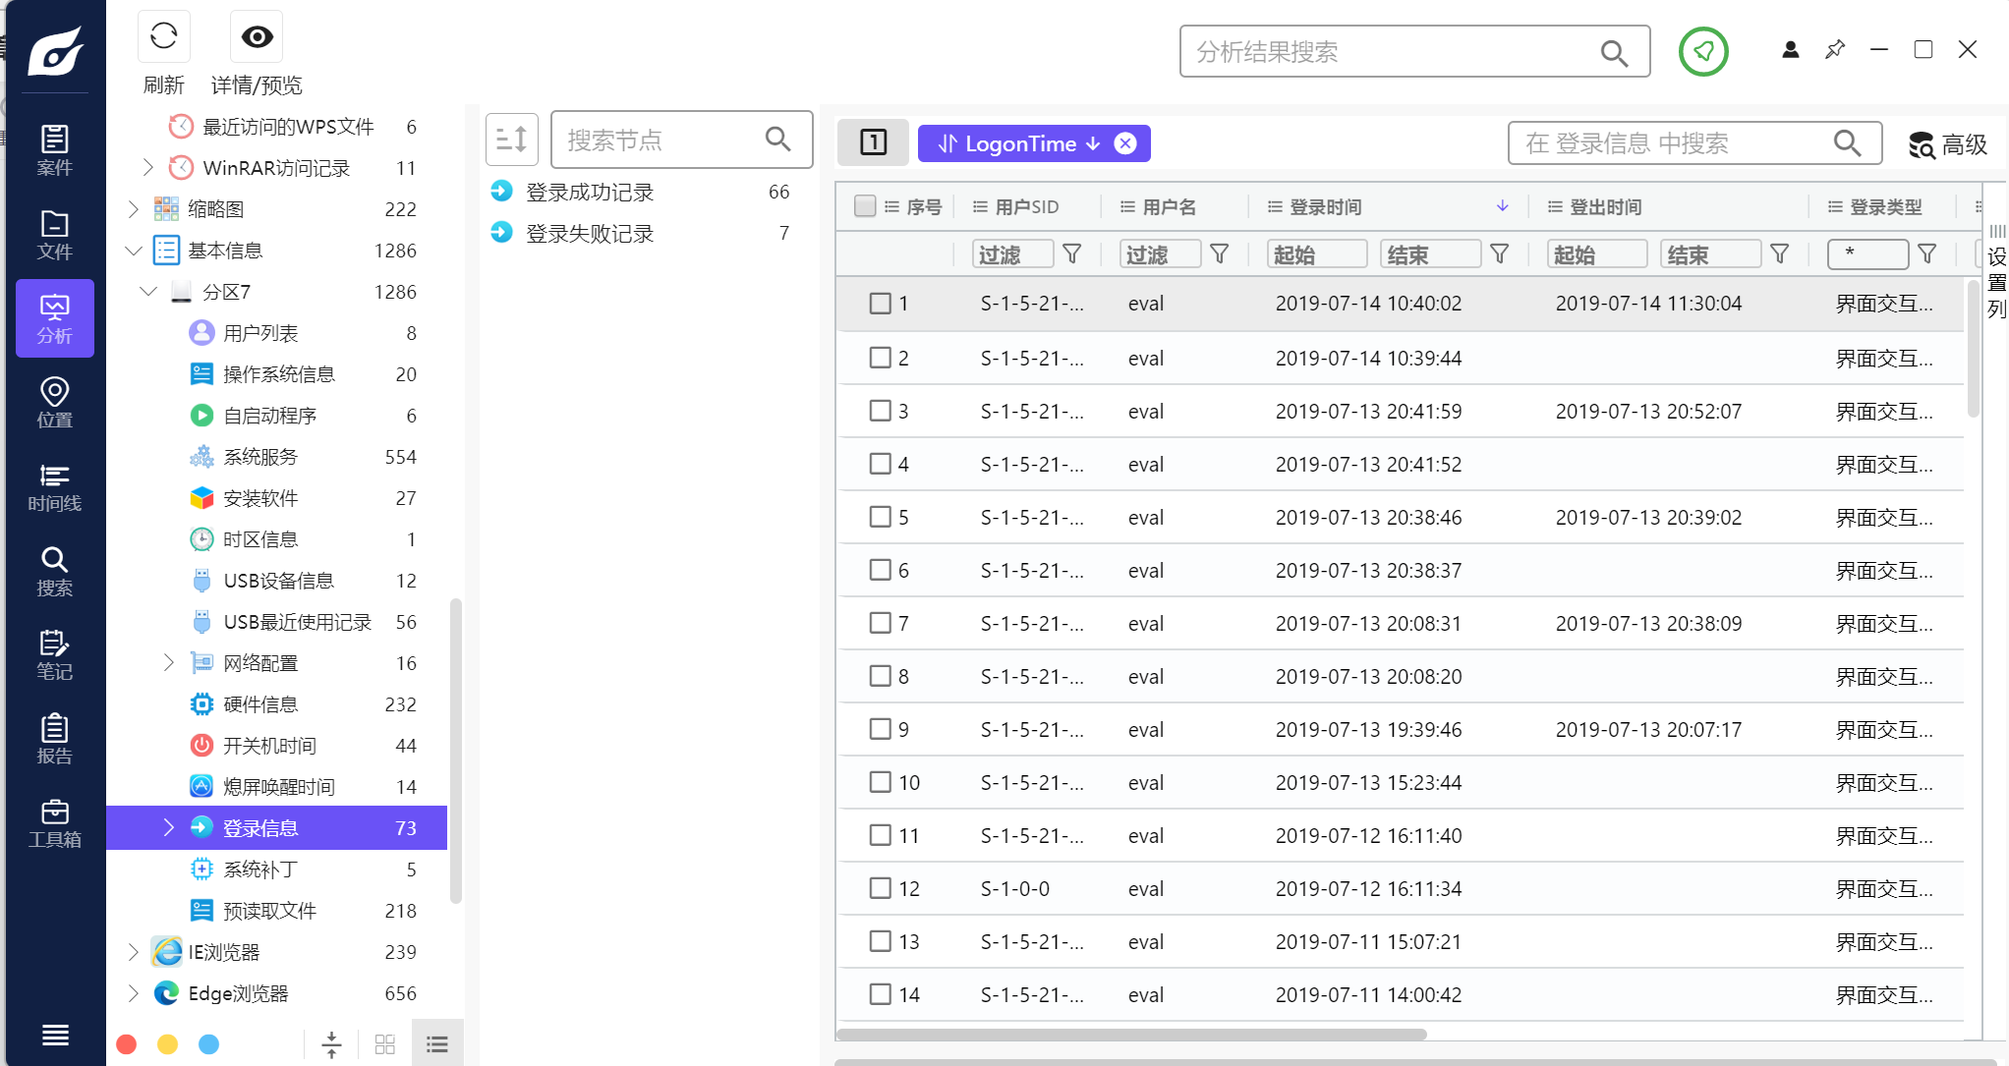Select the red color tag dot
2009x1066 pixels.
(127, 1043)
